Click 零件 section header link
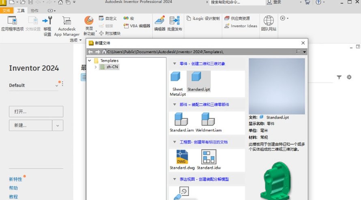The height and width of the screenshot is (200, 361). [202, 63]
